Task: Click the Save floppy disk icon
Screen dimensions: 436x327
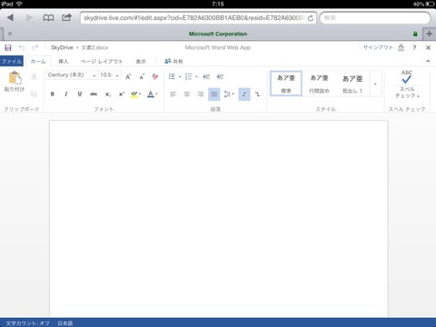Action: click(8, 47)
